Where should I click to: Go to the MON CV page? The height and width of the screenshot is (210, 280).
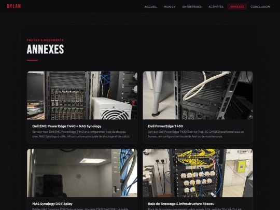coord(170,7)
